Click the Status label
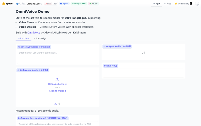This screenshot has height=126, width=201. (111, 66)
